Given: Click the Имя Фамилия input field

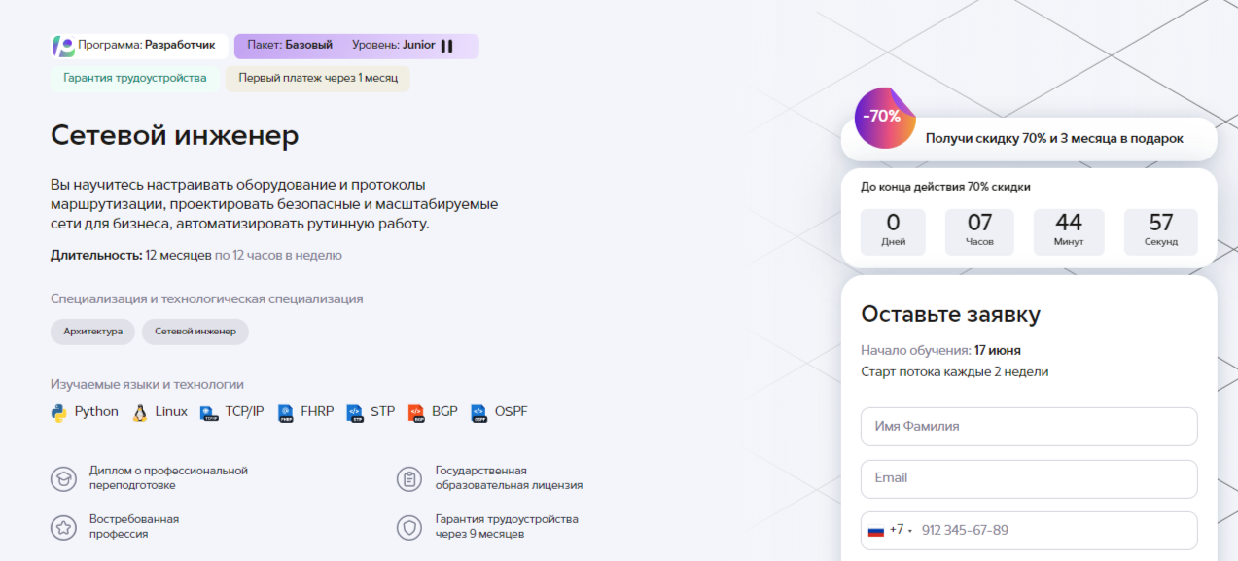Looking at the screenshot, I should tap(1028, 426).
